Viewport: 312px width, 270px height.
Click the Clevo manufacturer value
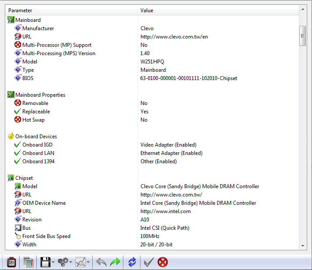coord(147,28)
